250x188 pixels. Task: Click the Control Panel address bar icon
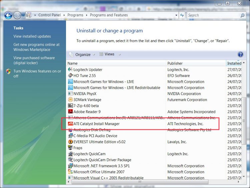[29, 15]
